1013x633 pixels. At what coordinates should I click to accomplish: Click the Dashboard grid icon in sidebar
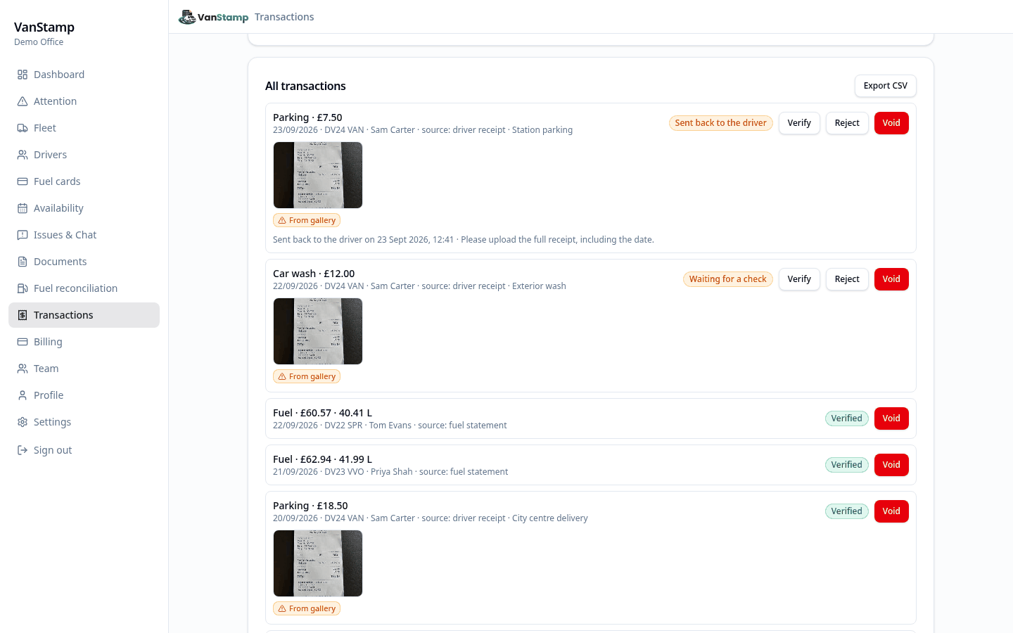click(23, 75)
